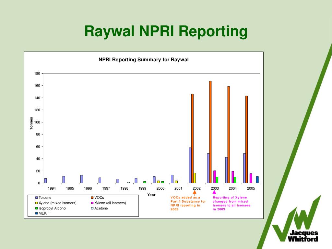
Task: Click the 1995 x-axis label
Action: (70, 188)
